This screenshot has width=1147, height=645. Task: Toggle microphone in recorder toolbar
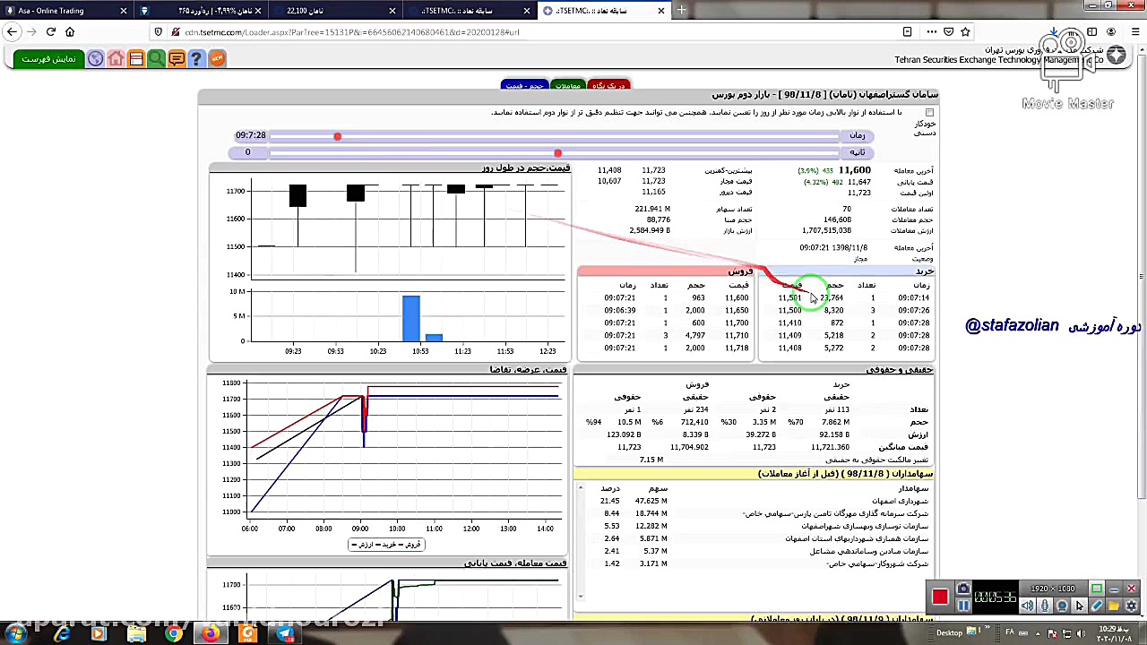1045,606
